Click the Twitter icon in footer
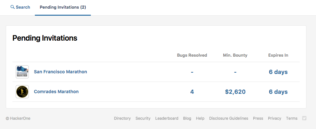This screenshot has height=129, width=316. (x=304, y=118)
